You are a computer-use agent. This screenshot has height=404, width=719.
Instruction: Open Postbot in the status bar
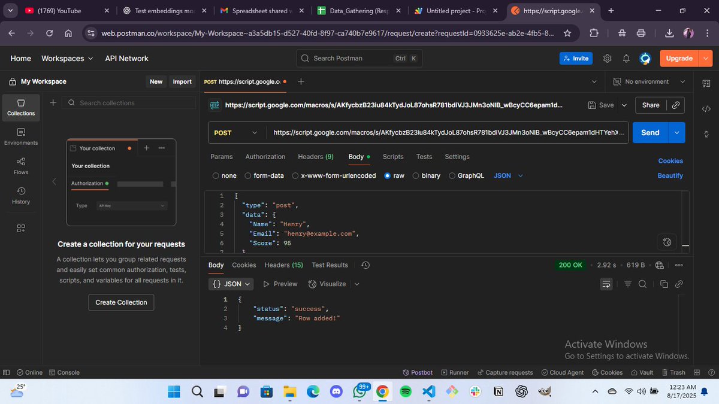tap(418, 372)
